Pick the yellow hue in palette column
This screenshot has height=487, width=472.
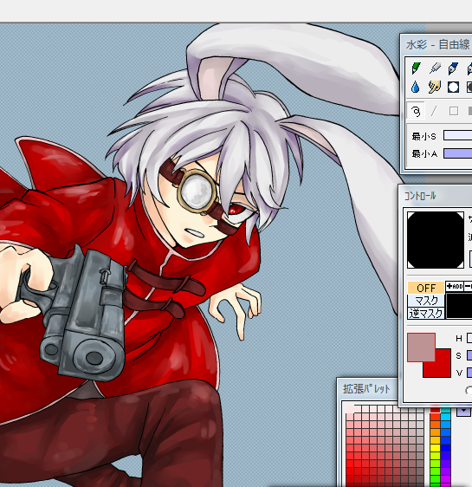(435, 448)
